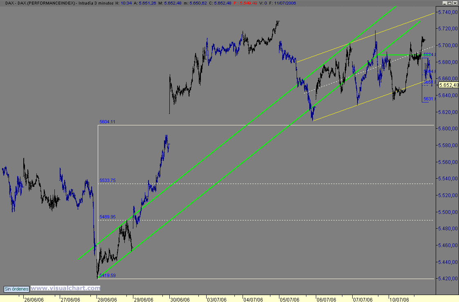Click the 5.740,00 price axis value

448,12
